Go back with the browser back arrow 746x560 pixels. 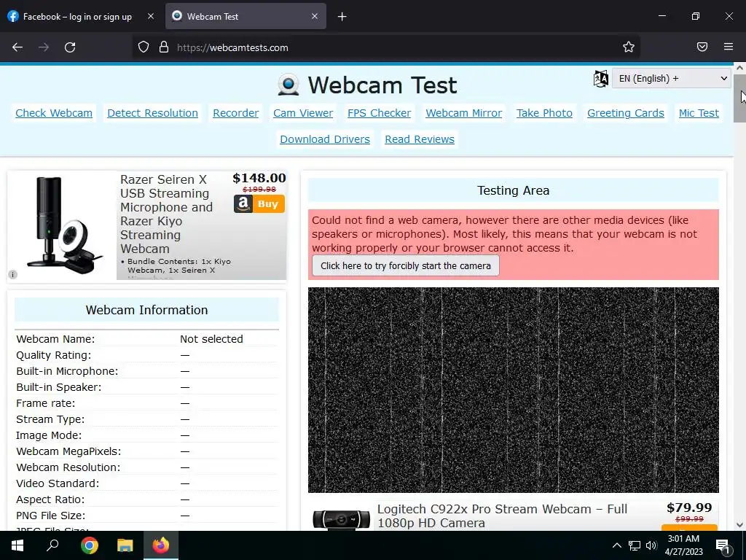[x=17, y=47]
